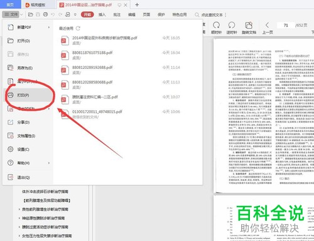314x241 pixels.
Task: Refresh the 最近使用 recent list
Action: (78, 28)
